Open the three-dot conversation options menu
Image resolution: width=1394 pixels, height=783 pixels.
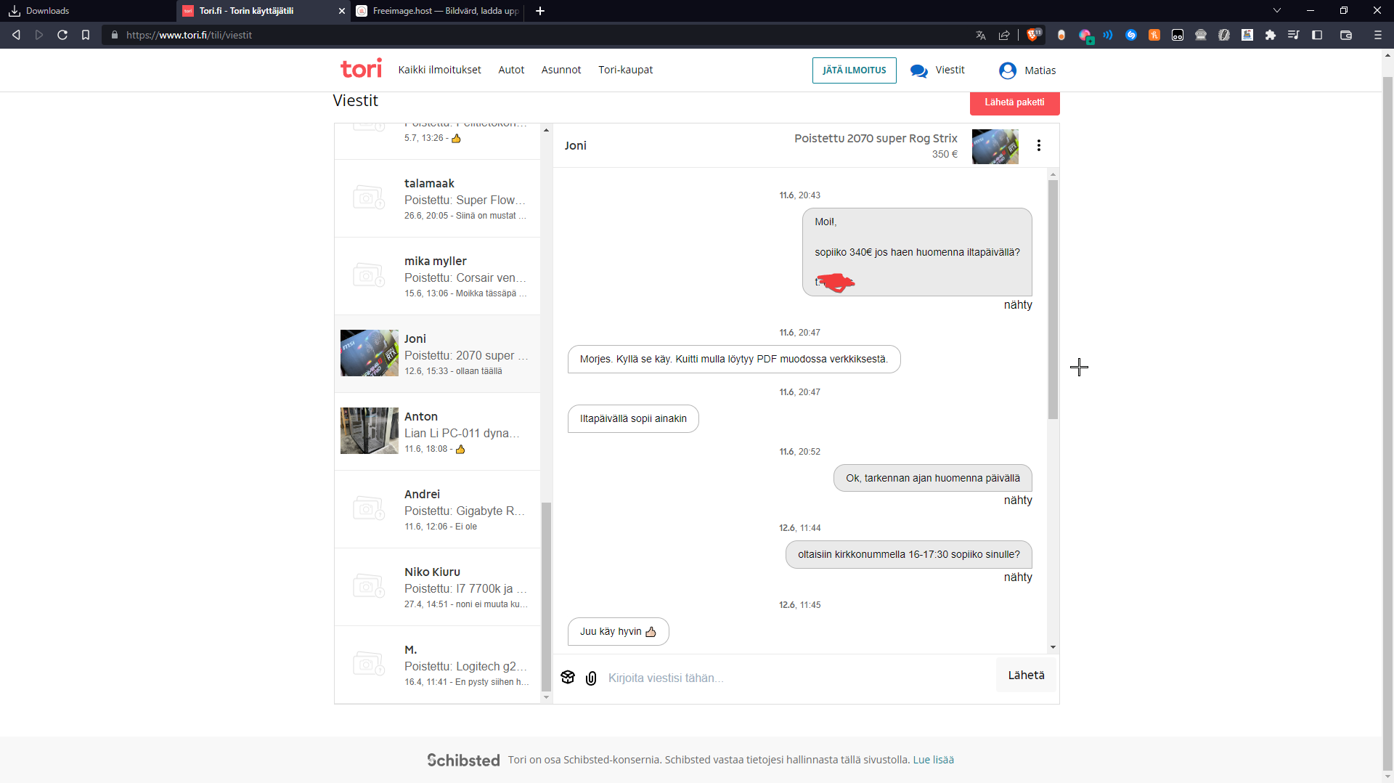pyautogui.click(x=1039, y=145)
